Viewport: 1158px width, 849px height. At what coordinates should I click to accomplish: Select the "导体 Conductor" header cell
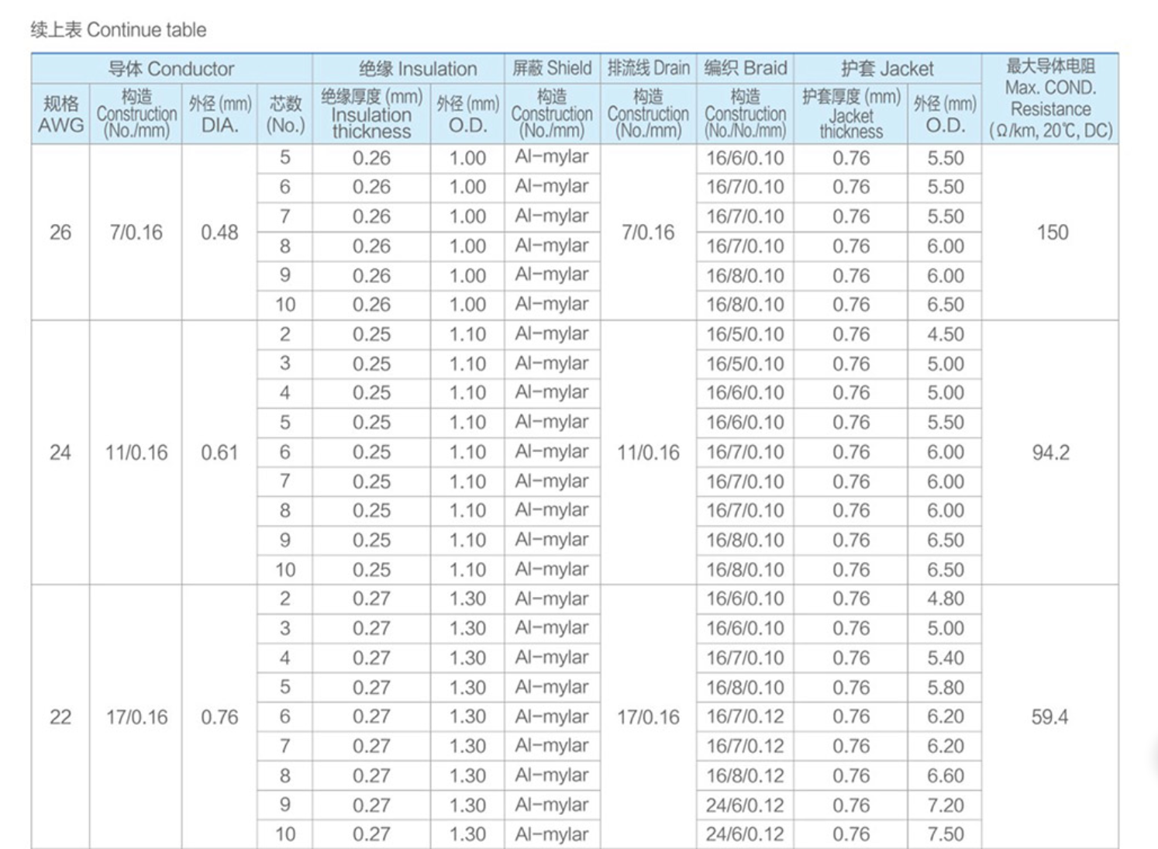pos(171,69)
